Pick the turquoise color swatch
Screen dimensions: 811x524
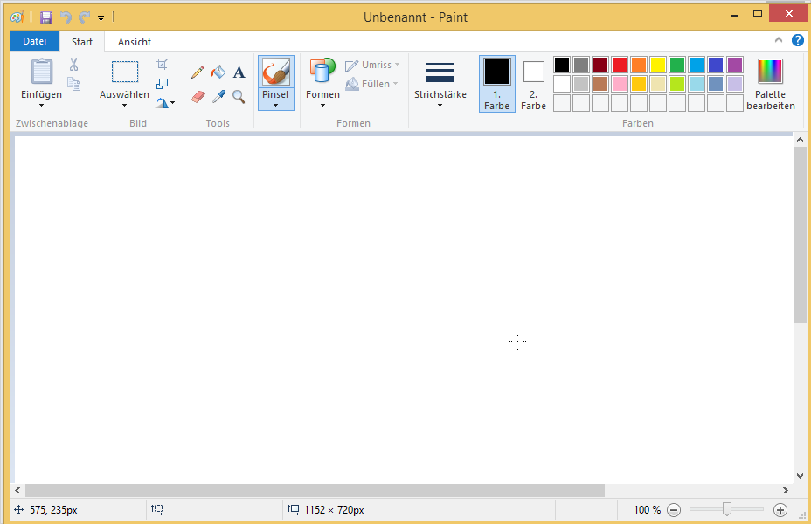pos(697,65)
